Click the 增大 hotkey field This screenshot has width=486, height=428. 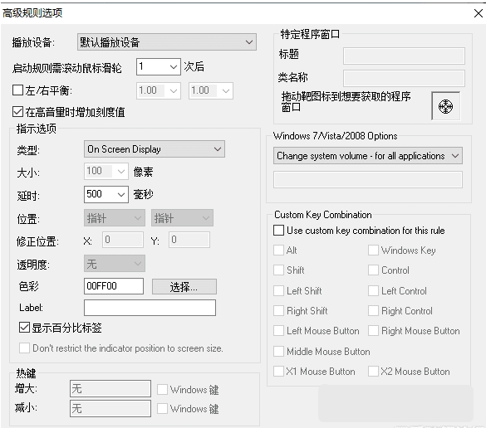pyautogui.click(x=110, y=388)
